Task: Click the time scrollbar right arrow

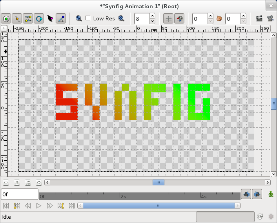Action: coord(237,205)
